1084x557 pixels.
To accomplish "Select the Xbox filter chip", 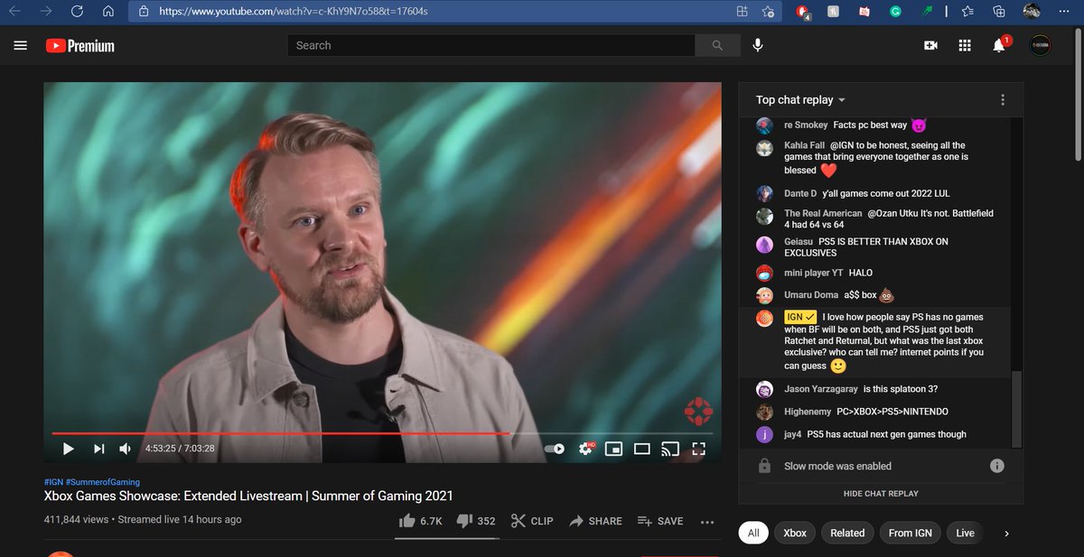I will pyautogui.click(x=795, y=533).
